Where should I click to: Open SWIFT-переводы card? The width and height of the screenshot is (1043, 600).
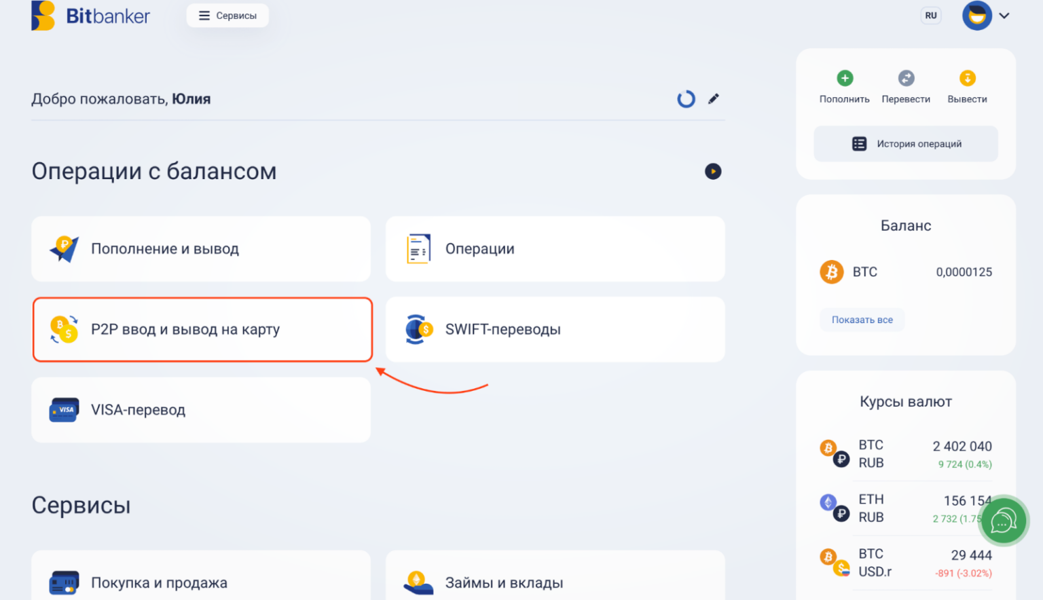[555, 330]
